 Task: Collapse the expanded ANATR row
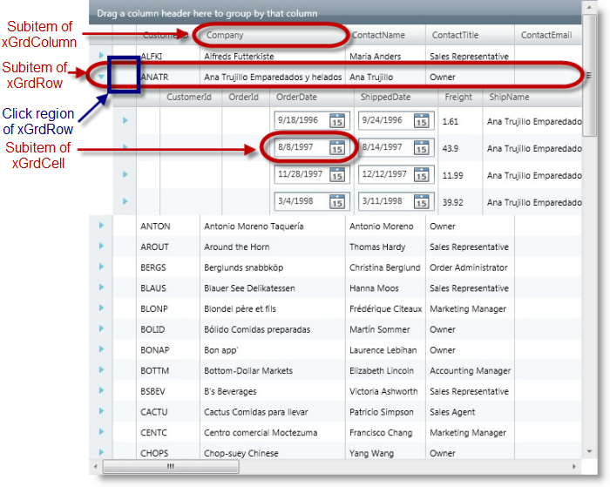(x=101, y=77)
